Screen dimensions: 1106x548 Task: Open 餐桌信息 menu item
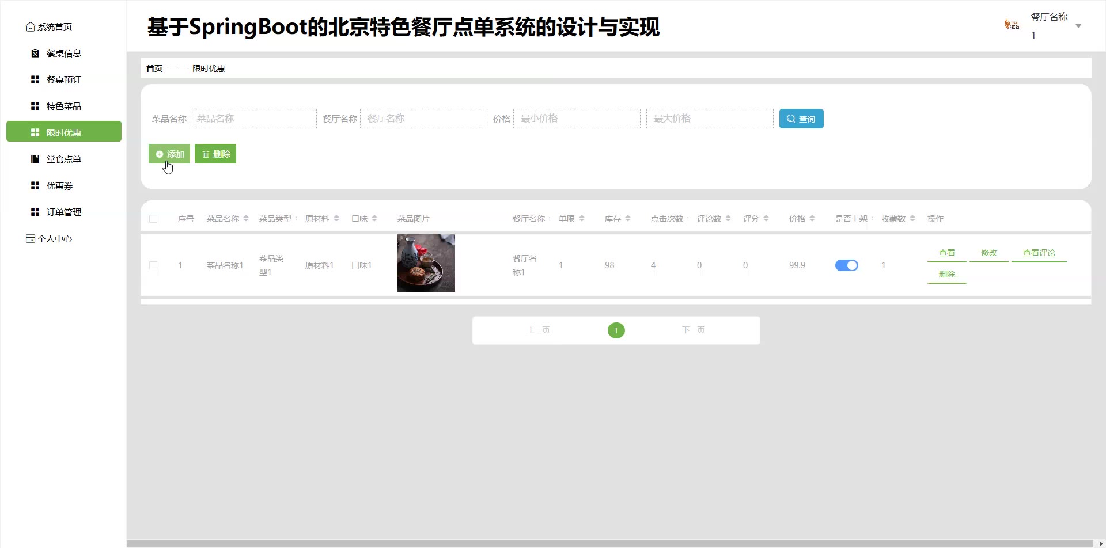(64, 54)
